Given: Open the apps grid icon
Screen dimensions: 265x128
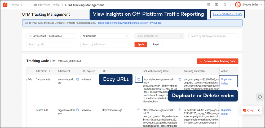Looking at the screenshot, I should click(208, 5).
